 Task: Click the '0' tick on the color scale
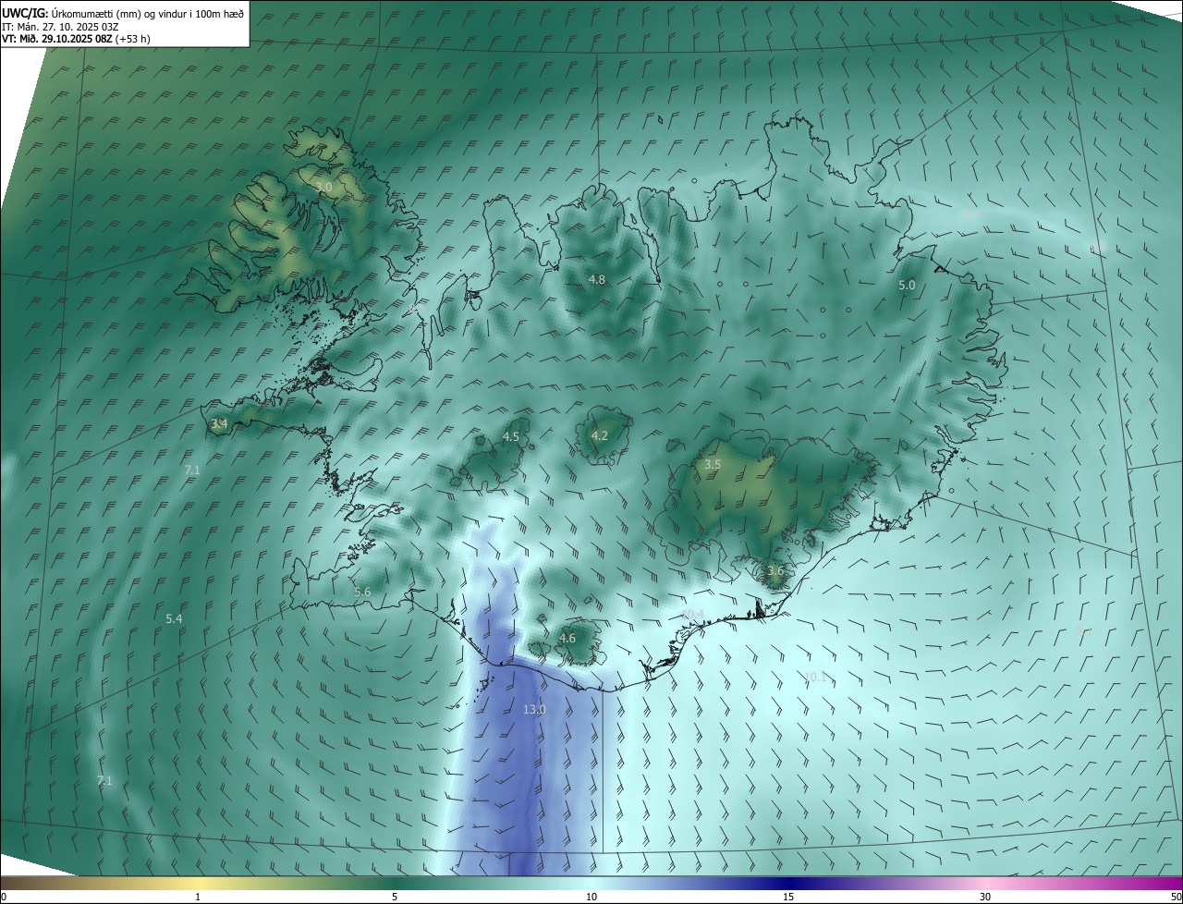point(4,897)
